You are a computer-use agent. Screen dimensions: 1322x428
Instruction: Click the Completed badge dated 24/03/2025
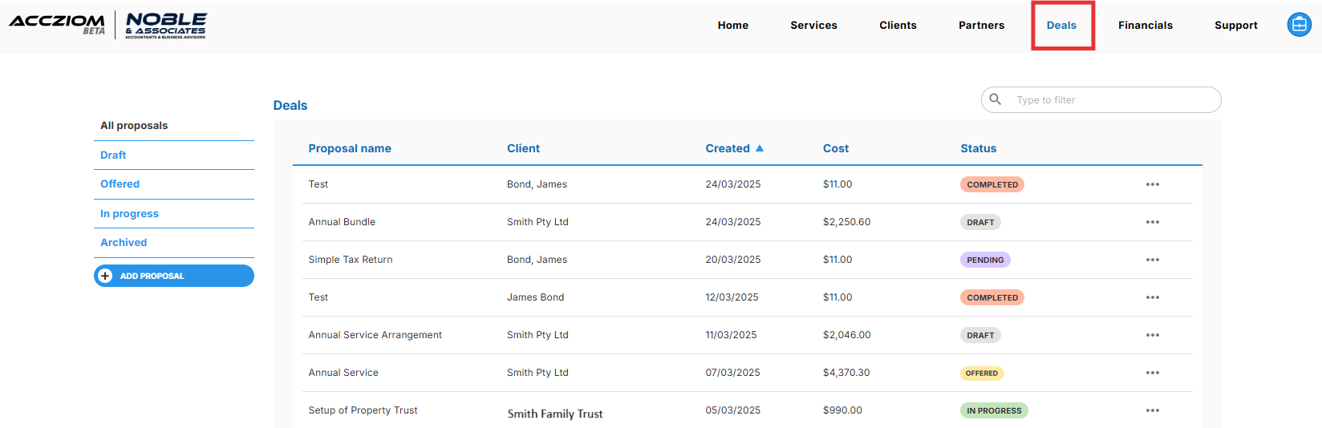tap(992, 184)
